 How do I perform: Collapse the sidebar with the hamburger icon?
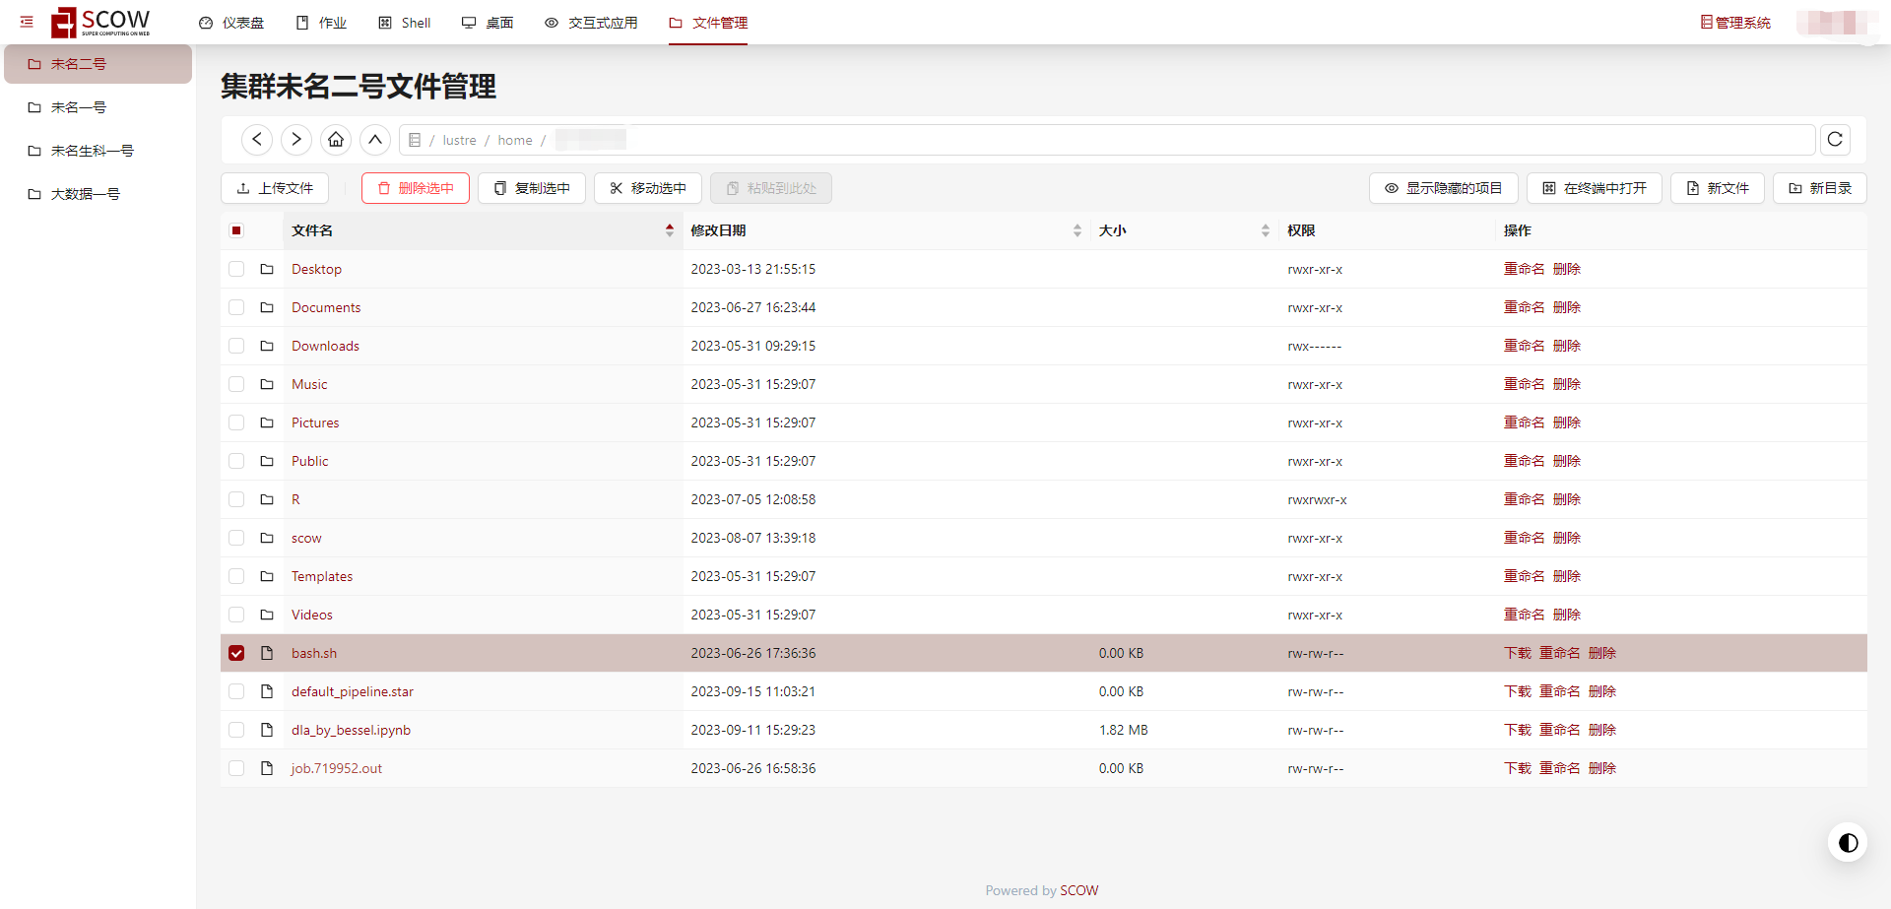point(27,22)
